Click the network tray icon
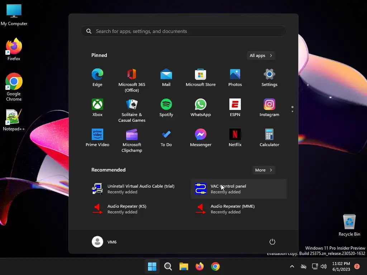The image size is (367, 275). [x=315, y=266]
